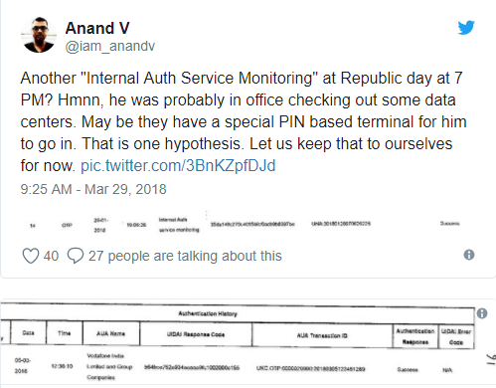Open the Anand V display name
Viewport: 496px width, 388px height.
97,28
